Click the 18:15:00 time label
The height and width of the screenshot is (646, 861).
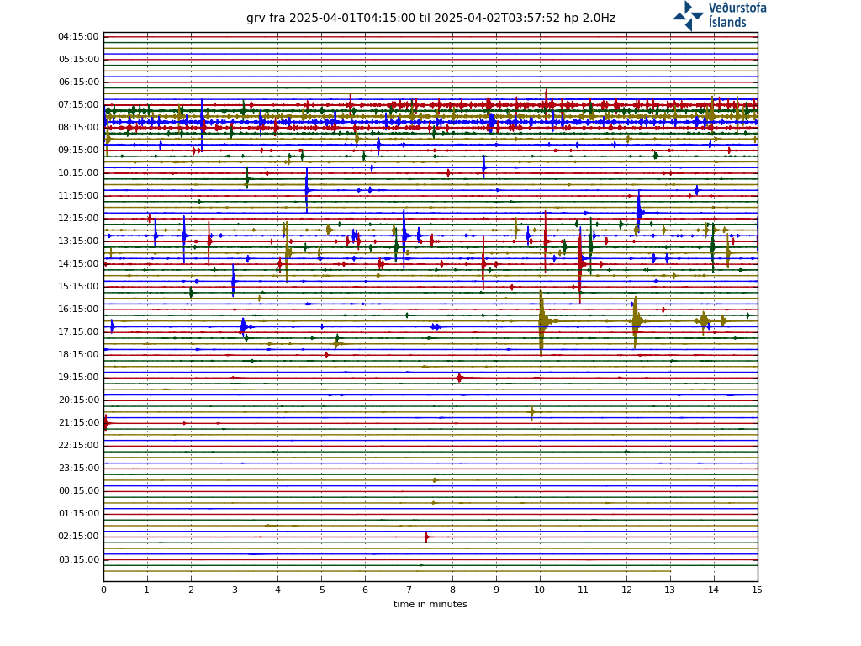click(x=78, y=354)
